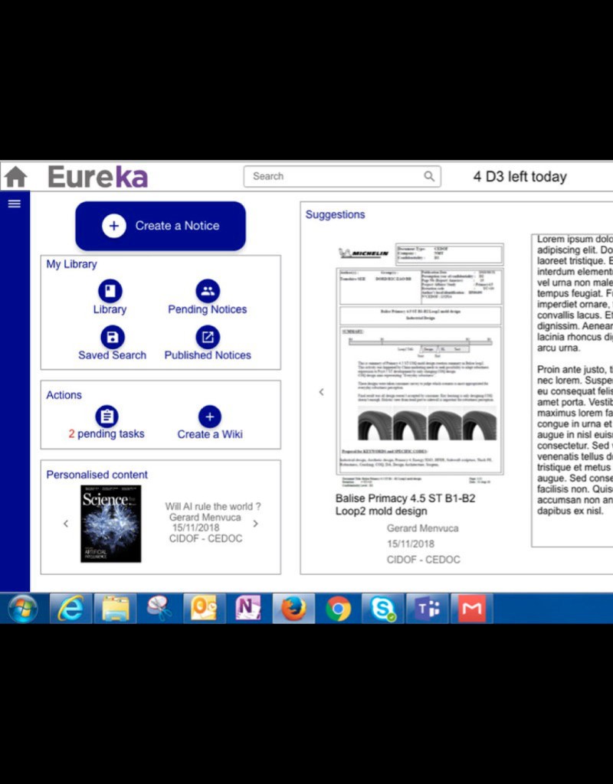Viewport: 613px width, 784px height.
Task: Open the hamburger menu in the sidebar
Action: point(14,203)
